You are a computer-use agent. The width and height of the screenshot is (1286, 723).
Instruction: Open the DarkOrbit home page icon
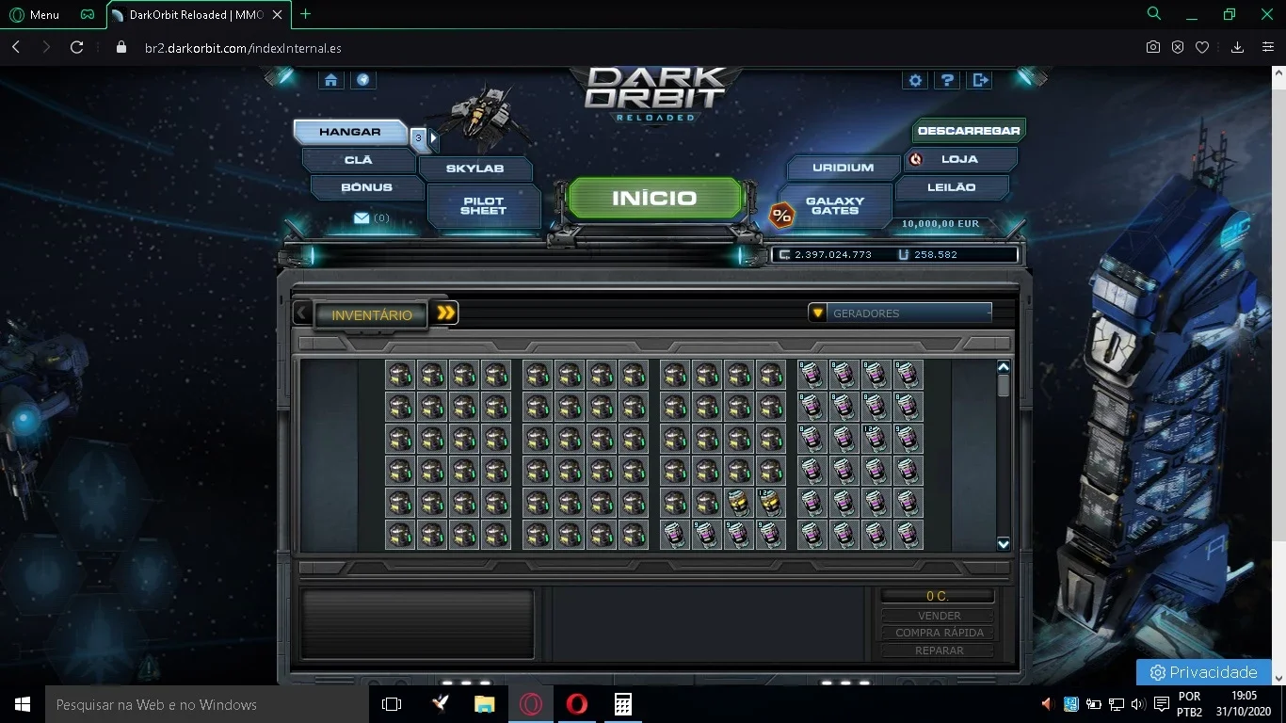(x=331, y=80)
